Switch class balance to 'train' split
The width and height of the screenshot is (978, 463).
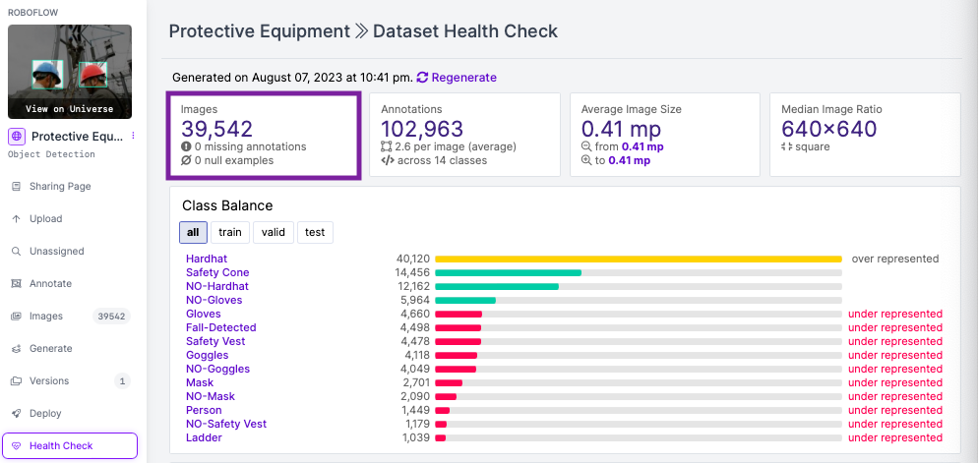230,232
